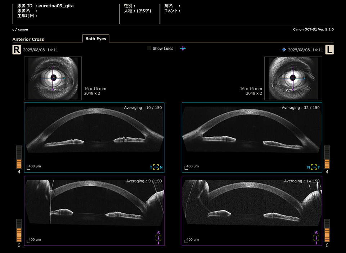Open the right-eye fundus preview thumbnail
Screen dimensions: 346x253
pos(53,78)
